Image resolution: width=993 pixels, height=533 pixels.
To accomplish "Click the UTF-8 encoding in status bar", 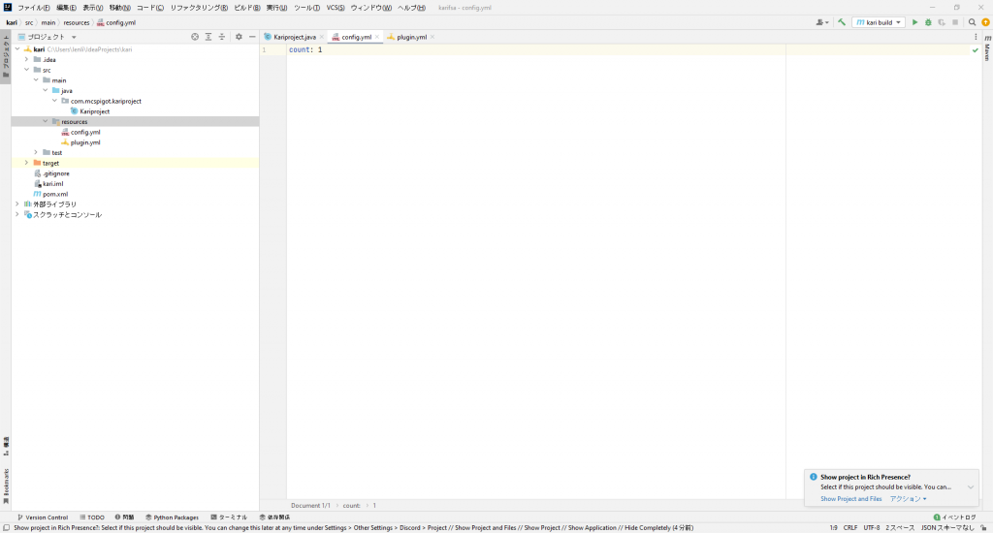I will click(871, 528).
